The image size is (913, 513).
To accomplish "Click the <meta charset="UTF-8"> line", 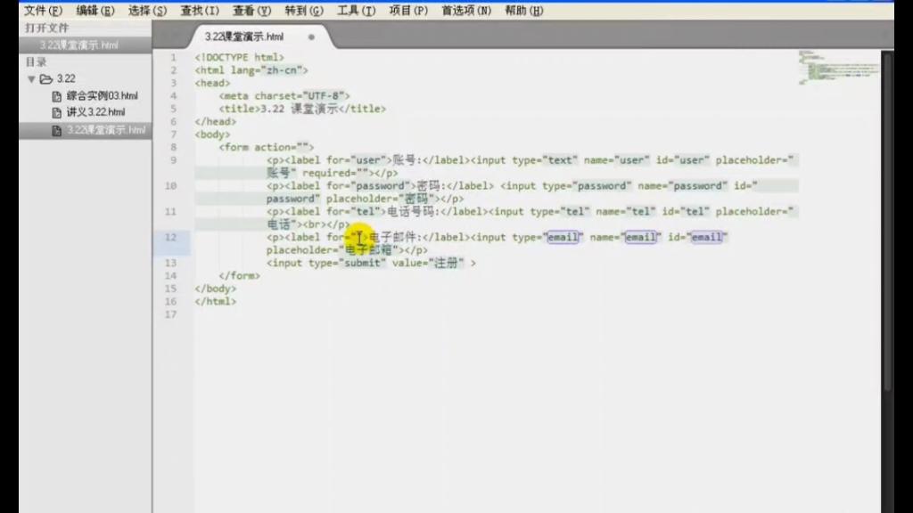I will tap(284, 96).
